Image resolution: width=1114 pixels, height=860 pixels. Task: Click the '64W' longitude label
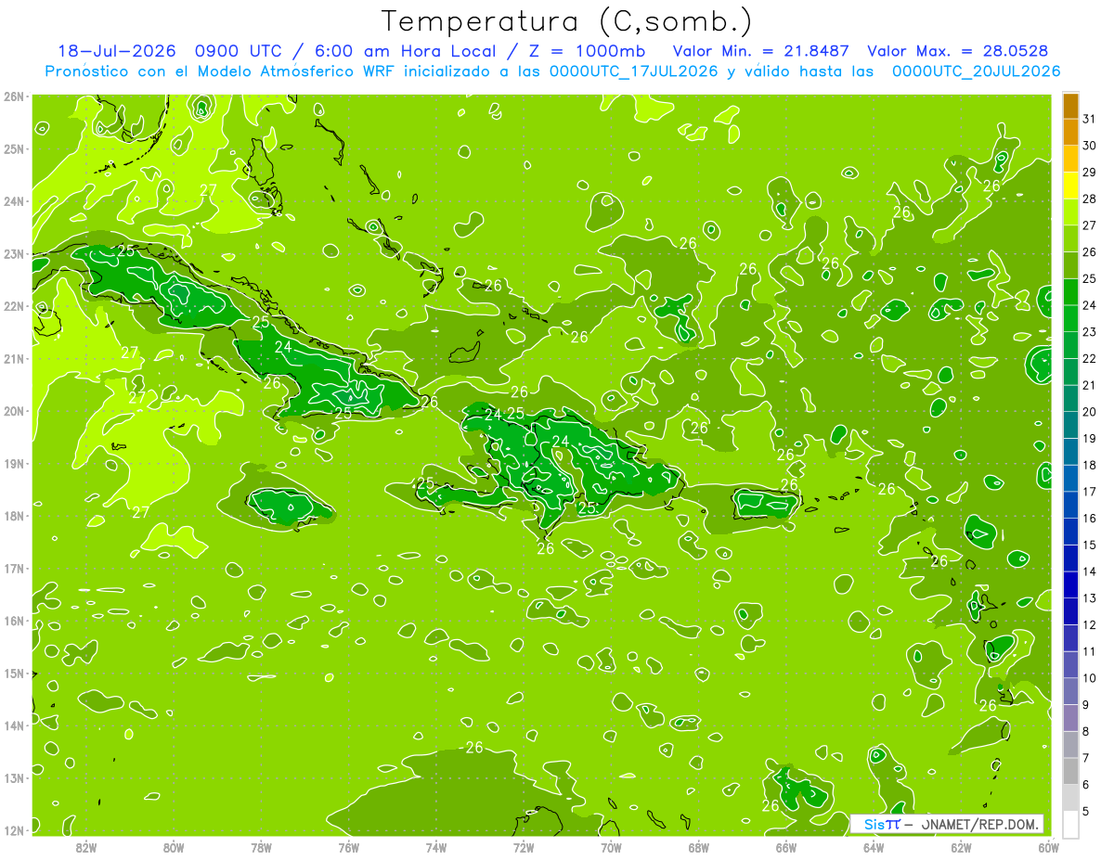click(x=874, y=847)
